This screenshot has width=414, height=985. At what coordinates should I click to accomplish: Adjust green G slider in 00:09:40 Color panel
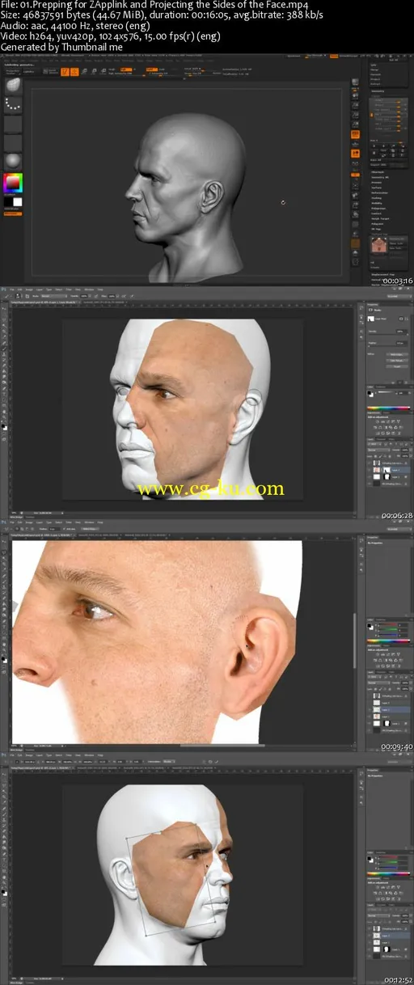[x=388, y=630]
